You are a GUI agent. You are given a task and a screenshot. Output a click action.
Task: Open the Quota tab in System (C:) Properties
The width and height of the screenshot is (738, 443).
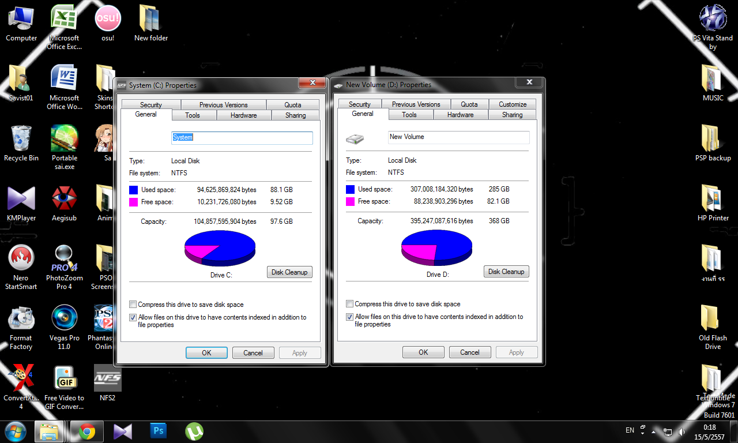coord(293,105)
